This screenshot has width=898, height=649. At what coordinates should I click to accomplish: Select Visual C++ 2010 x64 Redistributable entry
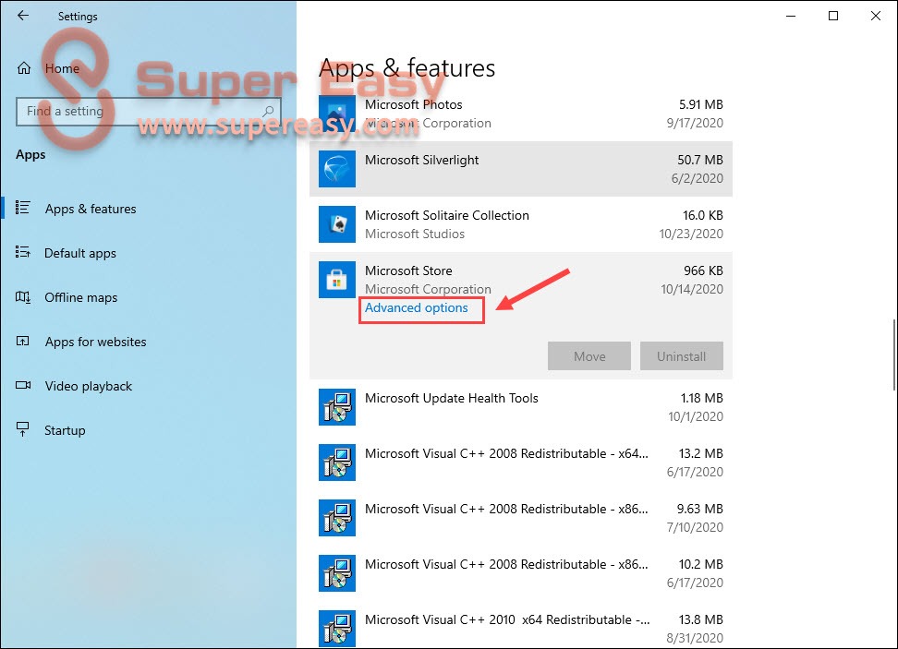[507, 619]
